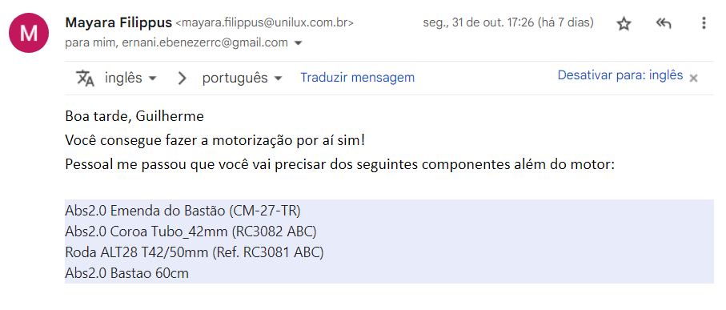Screen dimensions: 726x310
Task: Click the reply all arrow icon
Action: (x=664, y=23)
